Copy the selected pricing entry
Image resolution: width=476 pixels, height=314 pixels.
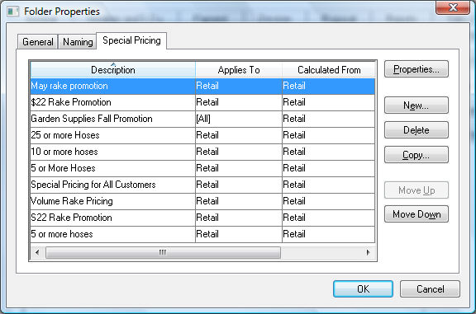click(416, 155)
